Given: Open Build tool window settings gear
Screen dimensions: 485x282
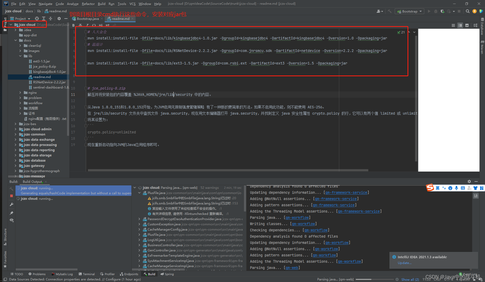Looking at the screenshot, I should point(469,181).
